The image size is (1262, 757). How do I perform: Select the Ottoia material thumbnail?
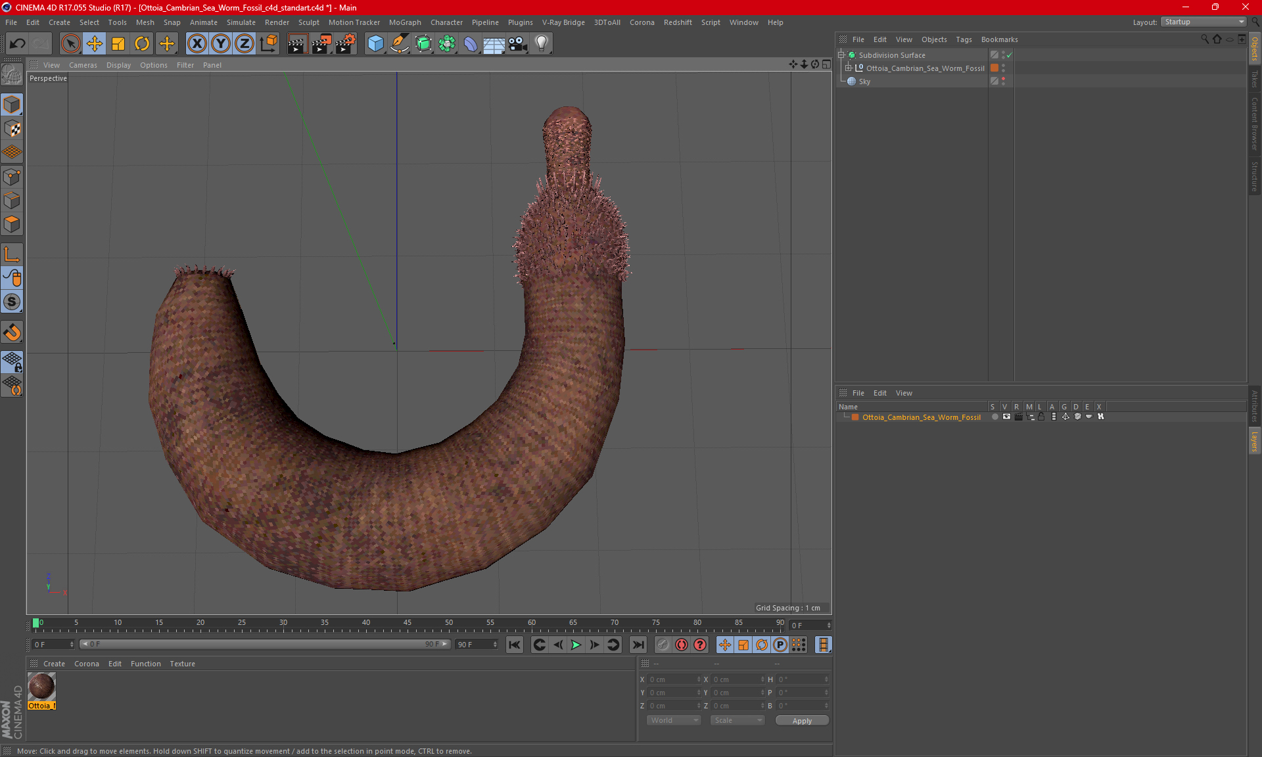pos(41,687)
